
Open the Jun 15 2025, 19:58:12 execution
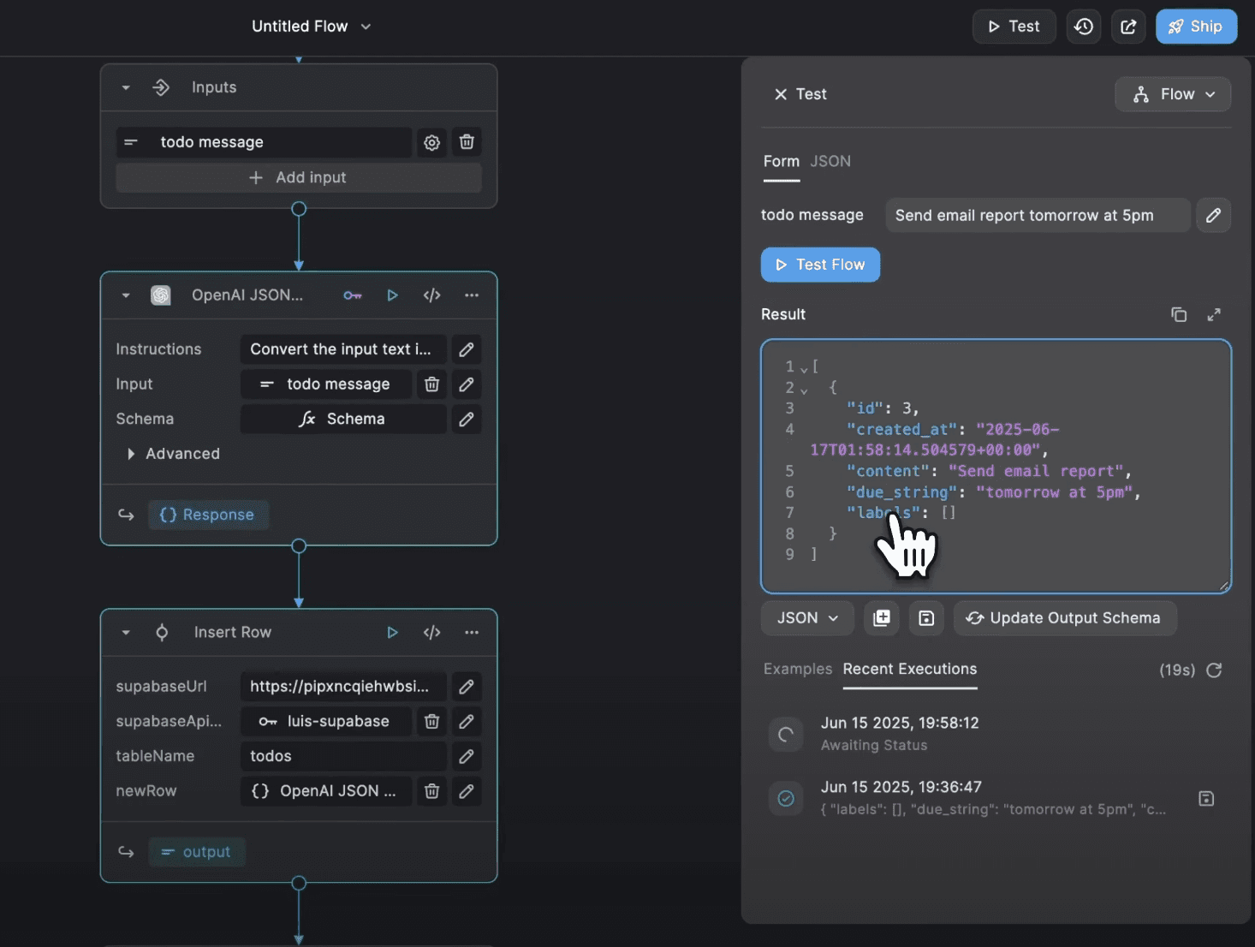[x=996, y=734]
